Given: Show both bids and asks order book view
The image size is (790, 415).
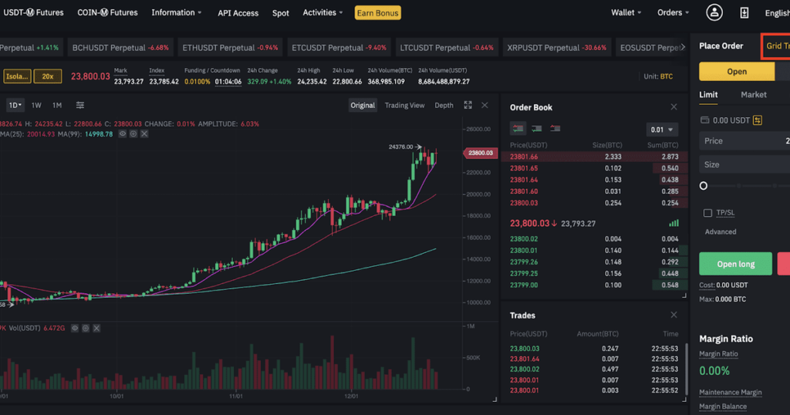Looking at the screenshot, I should pos(518,128).
